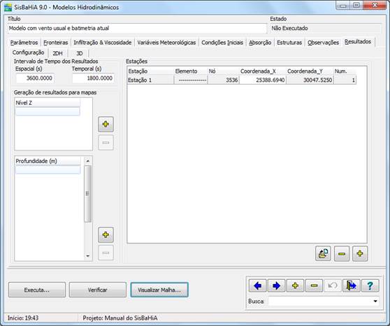Click the Coordenada_Y column header
Screen dimensions: 390x326
point(310,71)
